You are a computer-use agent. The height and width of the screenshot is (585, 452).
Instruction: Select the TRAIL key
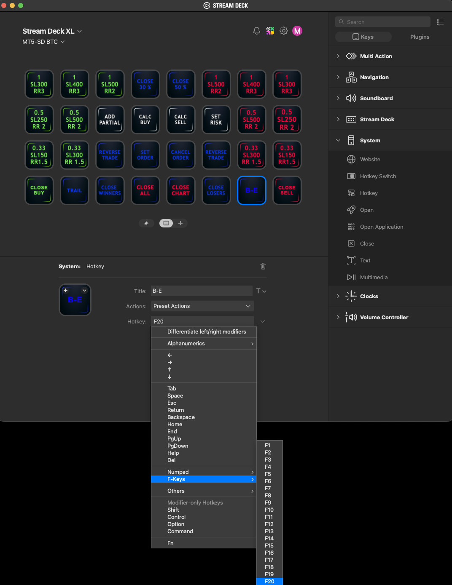point(74,190)
